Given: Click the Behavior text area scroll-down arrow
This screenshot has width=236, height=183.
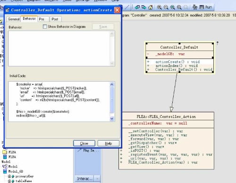Looking at the screenshot, I should tap(112, 63).
